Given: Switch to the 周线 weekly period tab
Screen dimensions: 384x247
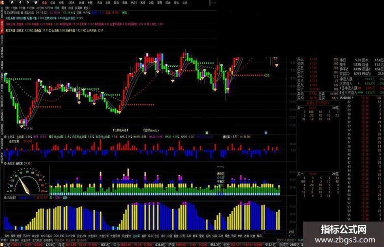Looking at the screenshot, I should coord(64,8).
